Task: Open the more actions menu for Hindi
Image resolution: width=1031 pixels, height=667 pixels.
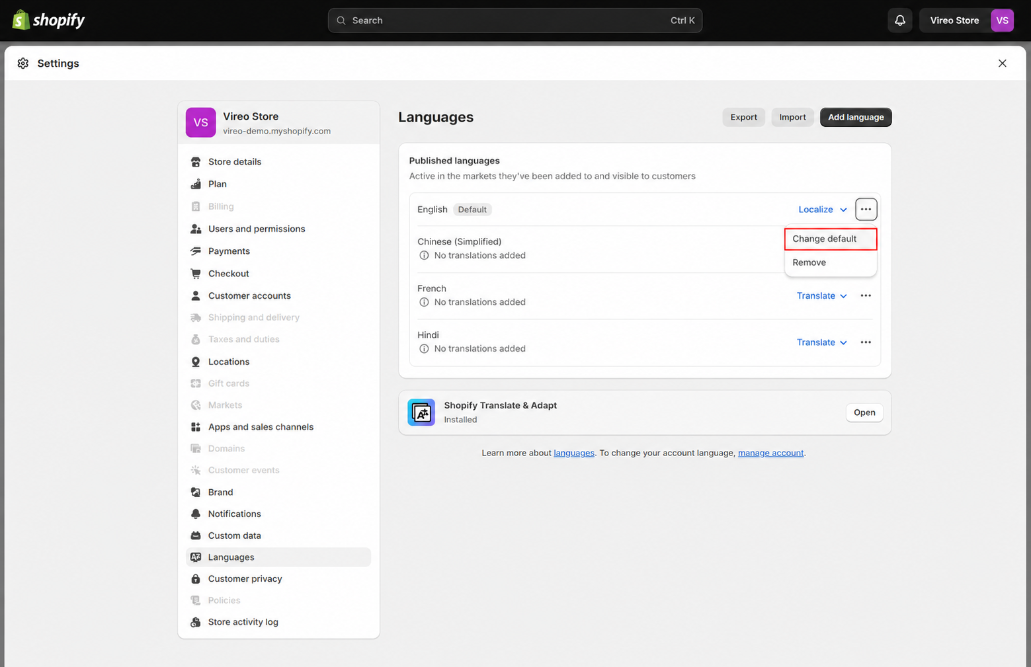Action: pyautogui.click(x=866, y=342)
